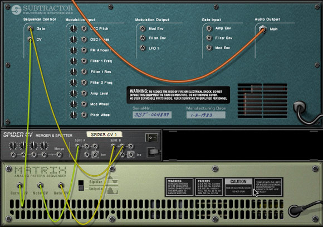
Task: Adjust the OSC Pitch trim knob
Action: pos(74,28)
